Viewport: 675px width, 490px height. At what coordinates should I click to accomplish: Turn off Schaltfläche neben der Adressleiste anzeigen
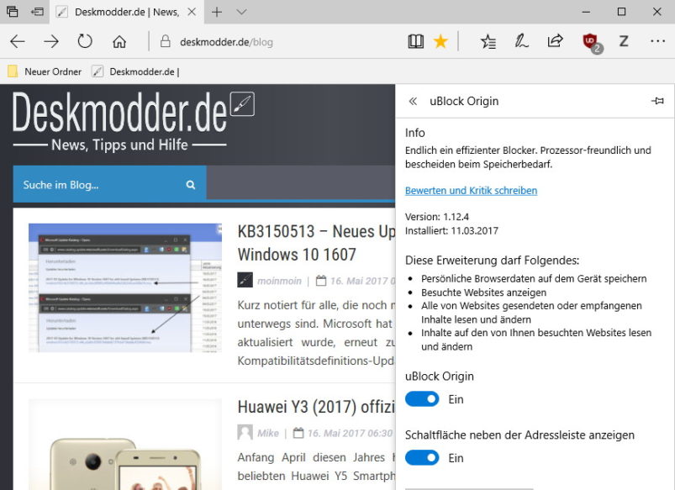(x=423, y=457)
